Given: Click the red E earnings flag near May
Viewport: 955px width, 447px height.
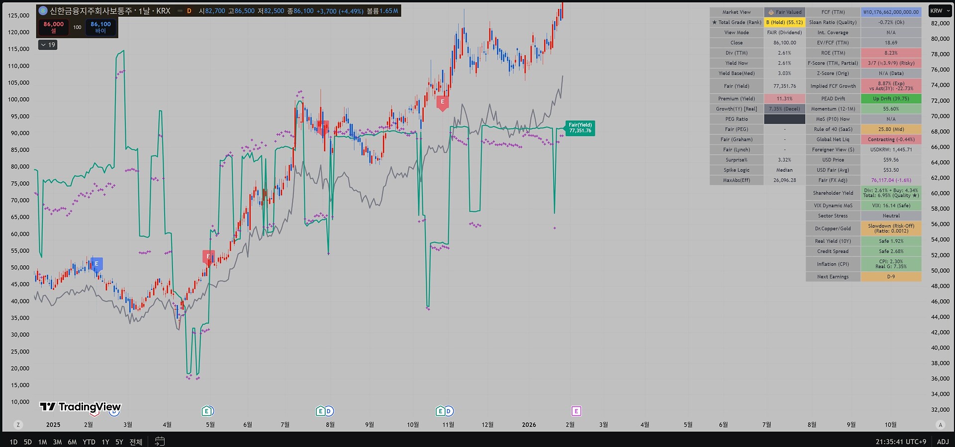Looking at the screenshot, I should pos(208,257).
